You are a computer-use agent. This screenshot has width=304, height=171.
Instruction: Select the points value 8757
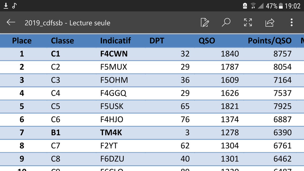coord(282,54)
